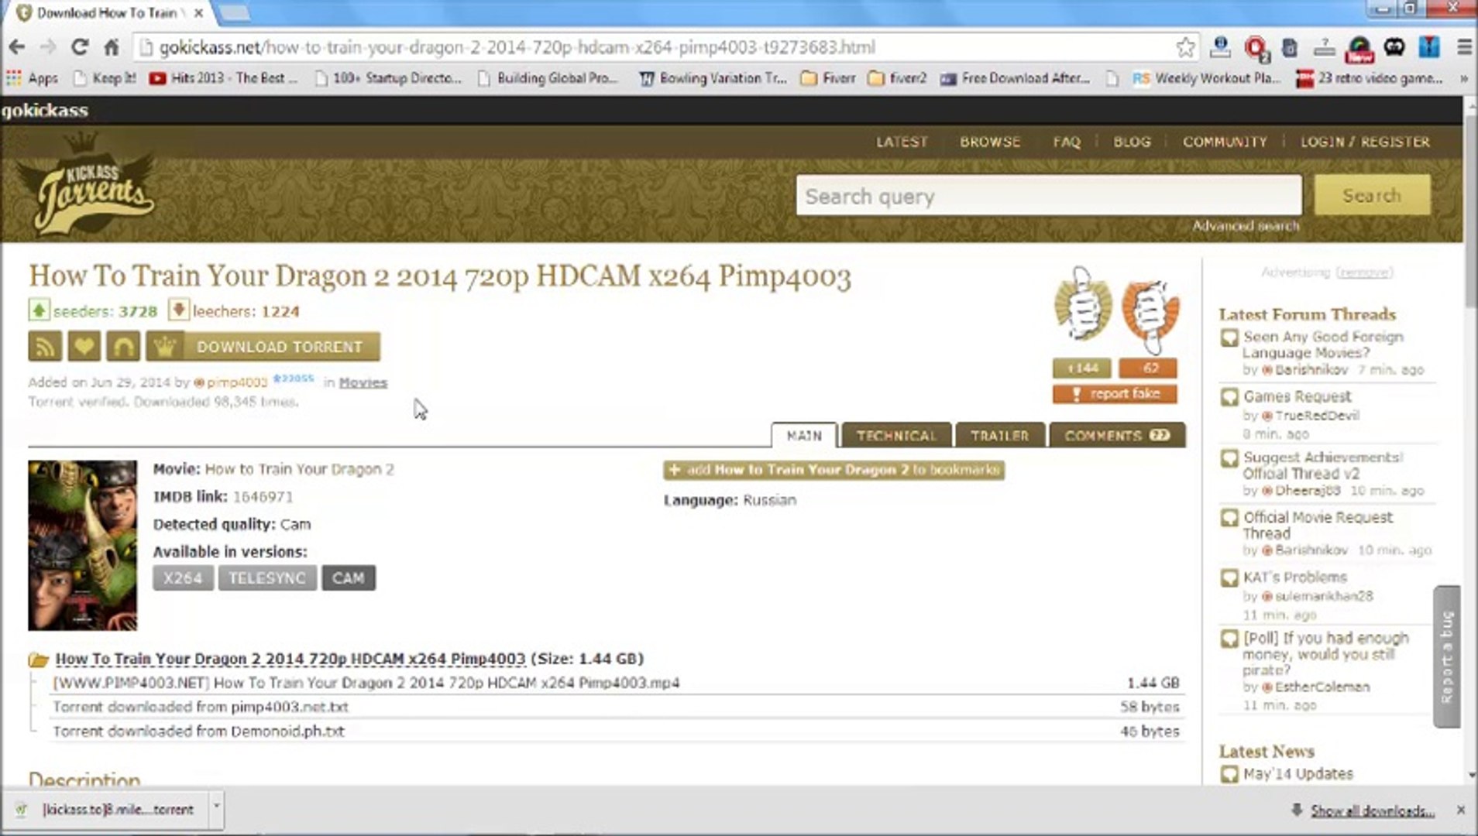Viewport: 1478px width, 836px height.
Task: Click the report fake button
Action: pos(1115,394)
